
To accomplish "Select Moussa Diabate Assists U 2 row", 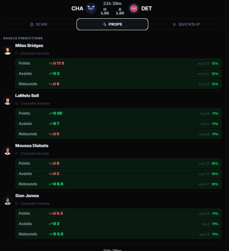I will [x=118, y=173].
